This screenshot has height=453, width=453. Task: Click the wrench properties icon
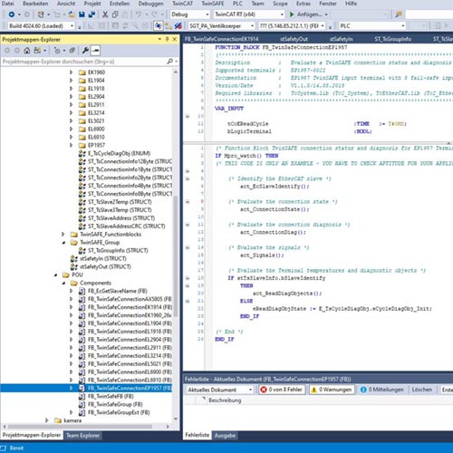pyautogui.click(x=85, y=51)
